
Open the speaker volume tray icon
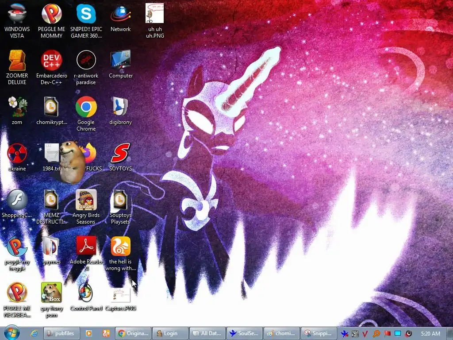tap(408, 334)
